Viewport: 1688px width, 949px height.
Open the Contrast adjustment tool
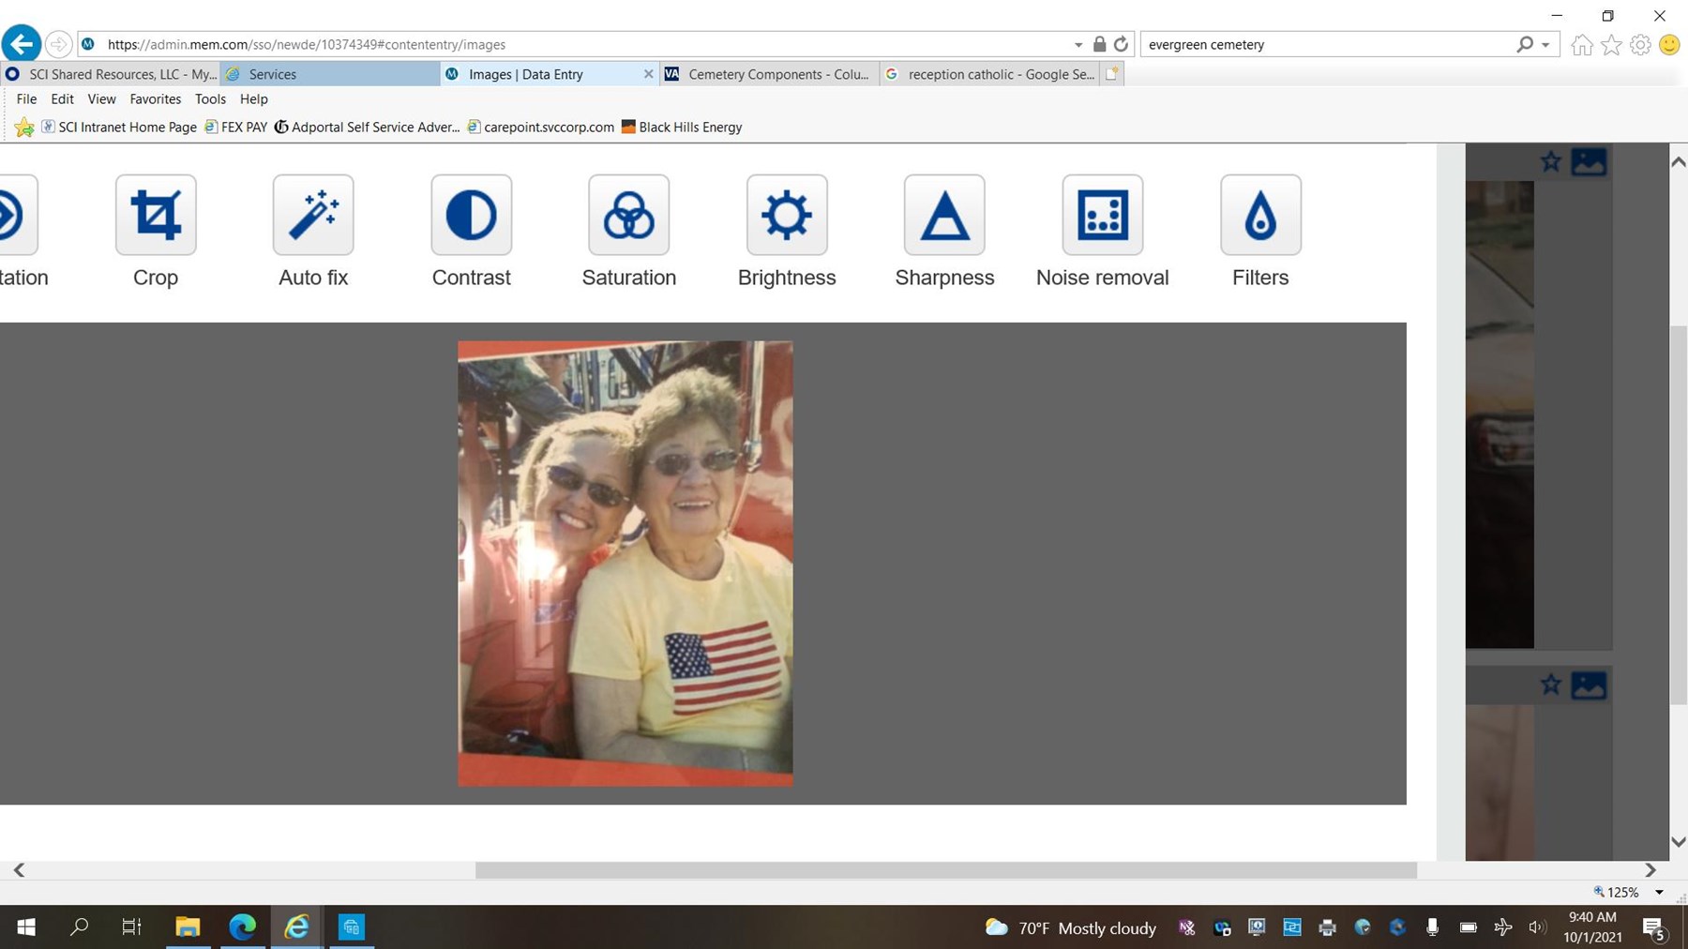(x=471, y=216)
